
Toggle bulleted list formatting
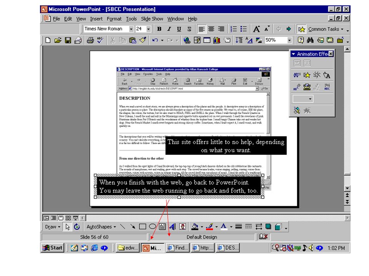(x=244, y=29)
